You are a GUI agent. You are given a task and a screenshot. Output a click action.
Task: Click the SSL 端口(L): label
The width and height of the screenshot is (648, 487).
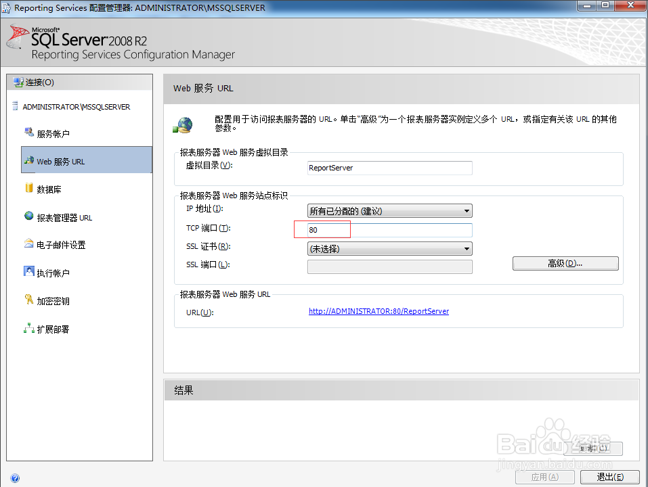tap(208, 264)
